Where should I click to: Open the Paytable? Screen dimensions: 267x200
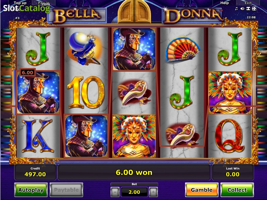tap(66, 190)
